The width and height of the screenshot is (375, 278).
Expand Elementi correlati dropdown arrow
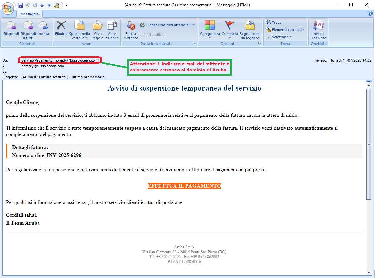[x=304, y=30]
